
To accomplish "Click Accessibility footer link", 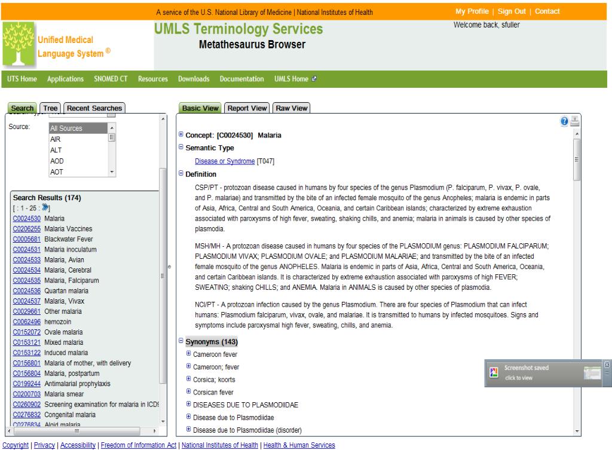I will (78, 445).
